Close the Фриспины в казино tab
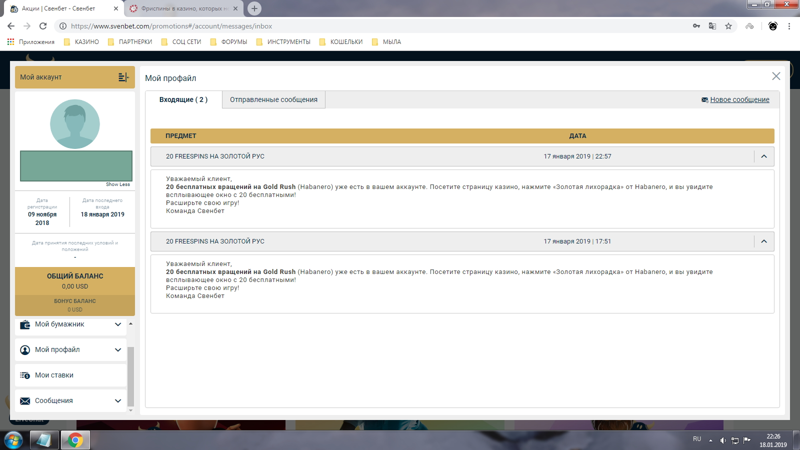This screenshot has width=800, height=450. click(x=235, y=8)
